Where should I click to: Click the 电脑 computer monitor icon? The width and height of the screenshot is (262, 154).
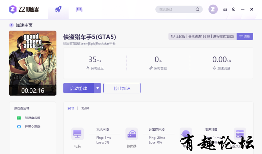click(77, 134)
